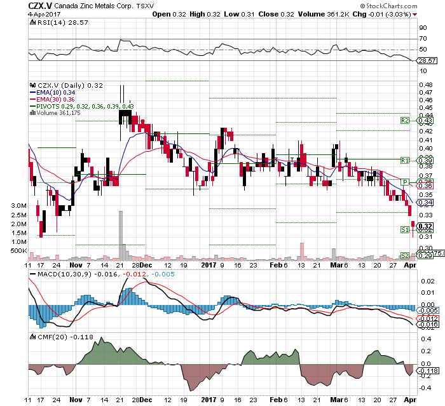Image resolution: width=445 pixels, height=406 pixels.
Task: Click the Volume 361.2K header value
Action: [324, 14]
